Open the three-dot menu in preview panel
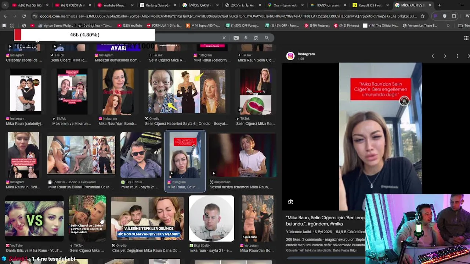Viewport: 470px width, 264px height. coord(457,56)
